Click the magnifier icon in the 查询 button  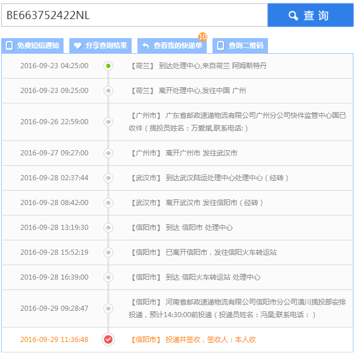(293, 16)
